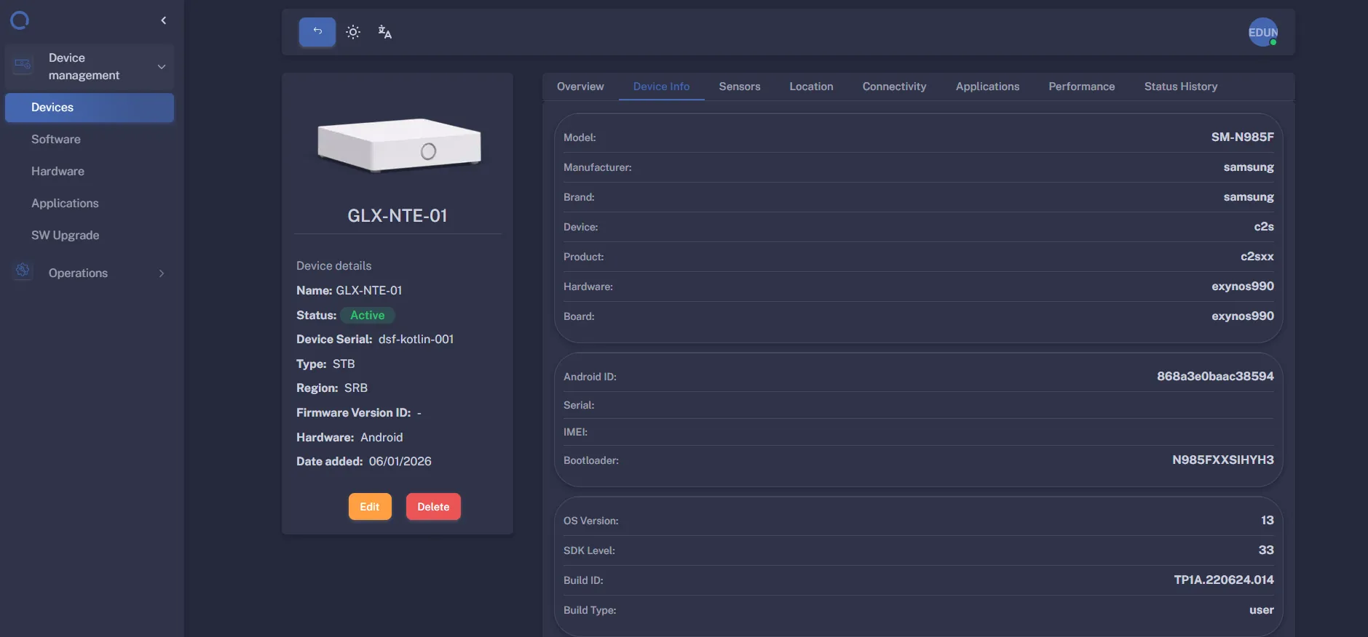Open the Connectivity tab
The width and height of the screenshot is (1368, 637).
(894, 87)
